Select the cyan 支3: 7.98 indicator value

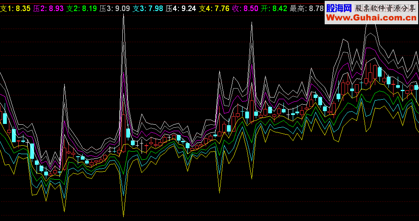click(x=148, y=9)
